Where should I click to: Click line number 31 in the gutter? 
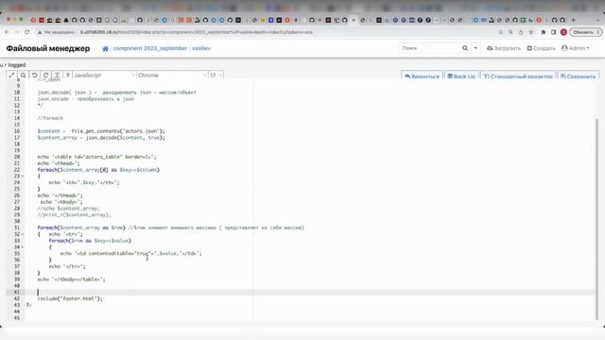[17, 228]
